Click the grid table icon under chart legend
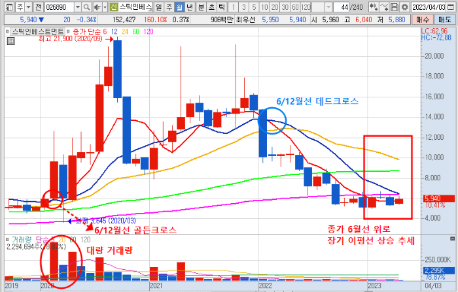The width and height of the screenshot is (458, 292). (x=11, y=41)
